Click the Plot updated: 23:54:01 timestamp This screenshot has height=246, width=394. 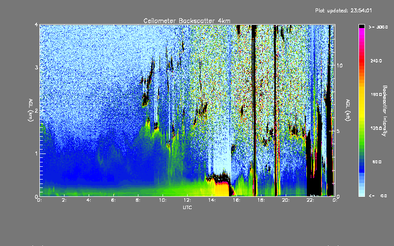point(343,10)
